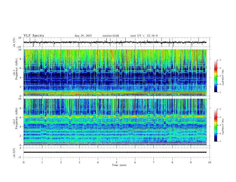Viewport: 236px width, 182px height.
Task: Click the 'Time (min)' axis label
Action: [119, 165]
